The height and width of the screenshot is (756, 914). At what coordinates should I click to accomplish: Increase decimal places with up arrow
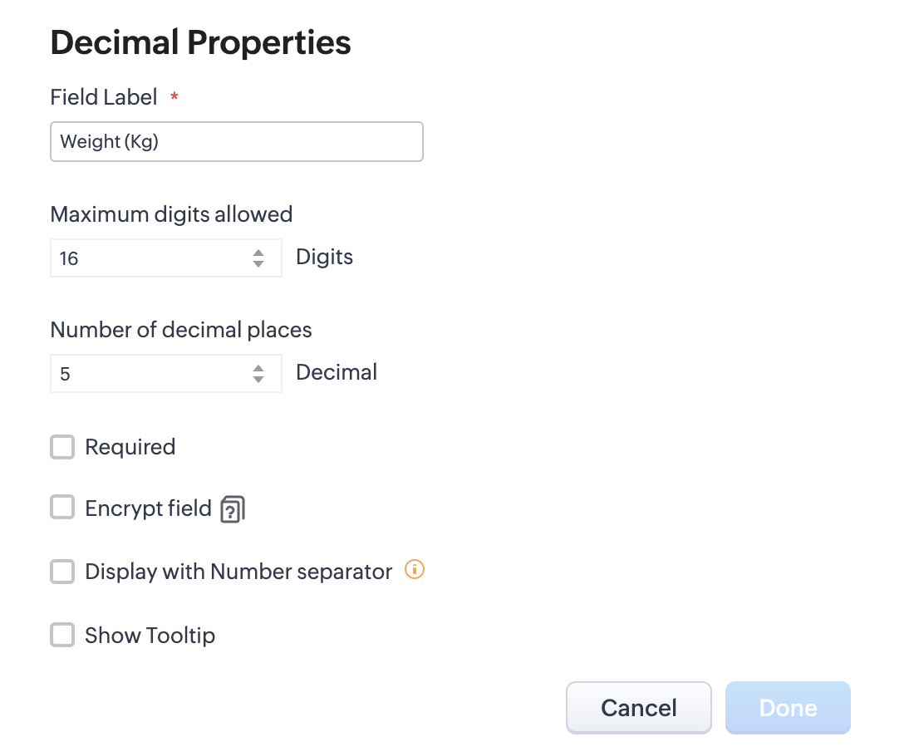coord(258,368)
